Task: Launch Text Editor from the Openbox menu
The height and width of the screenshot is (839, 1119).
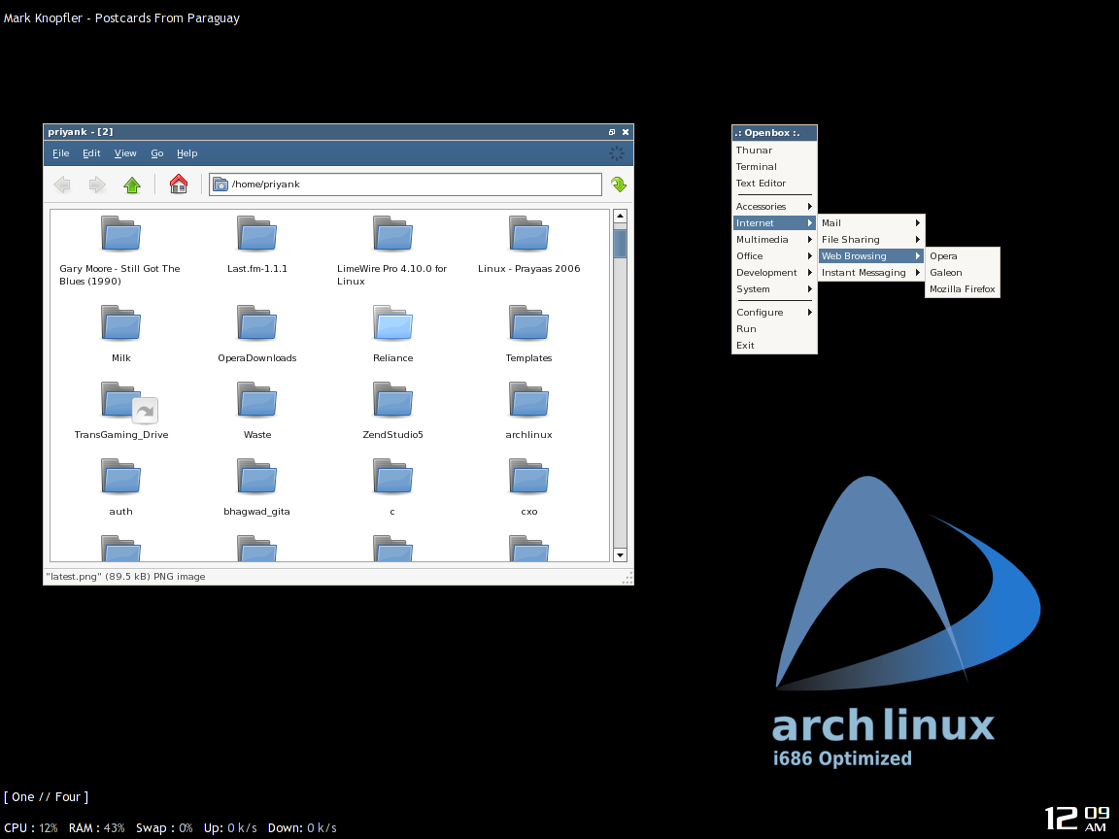Action: point(774,183)
